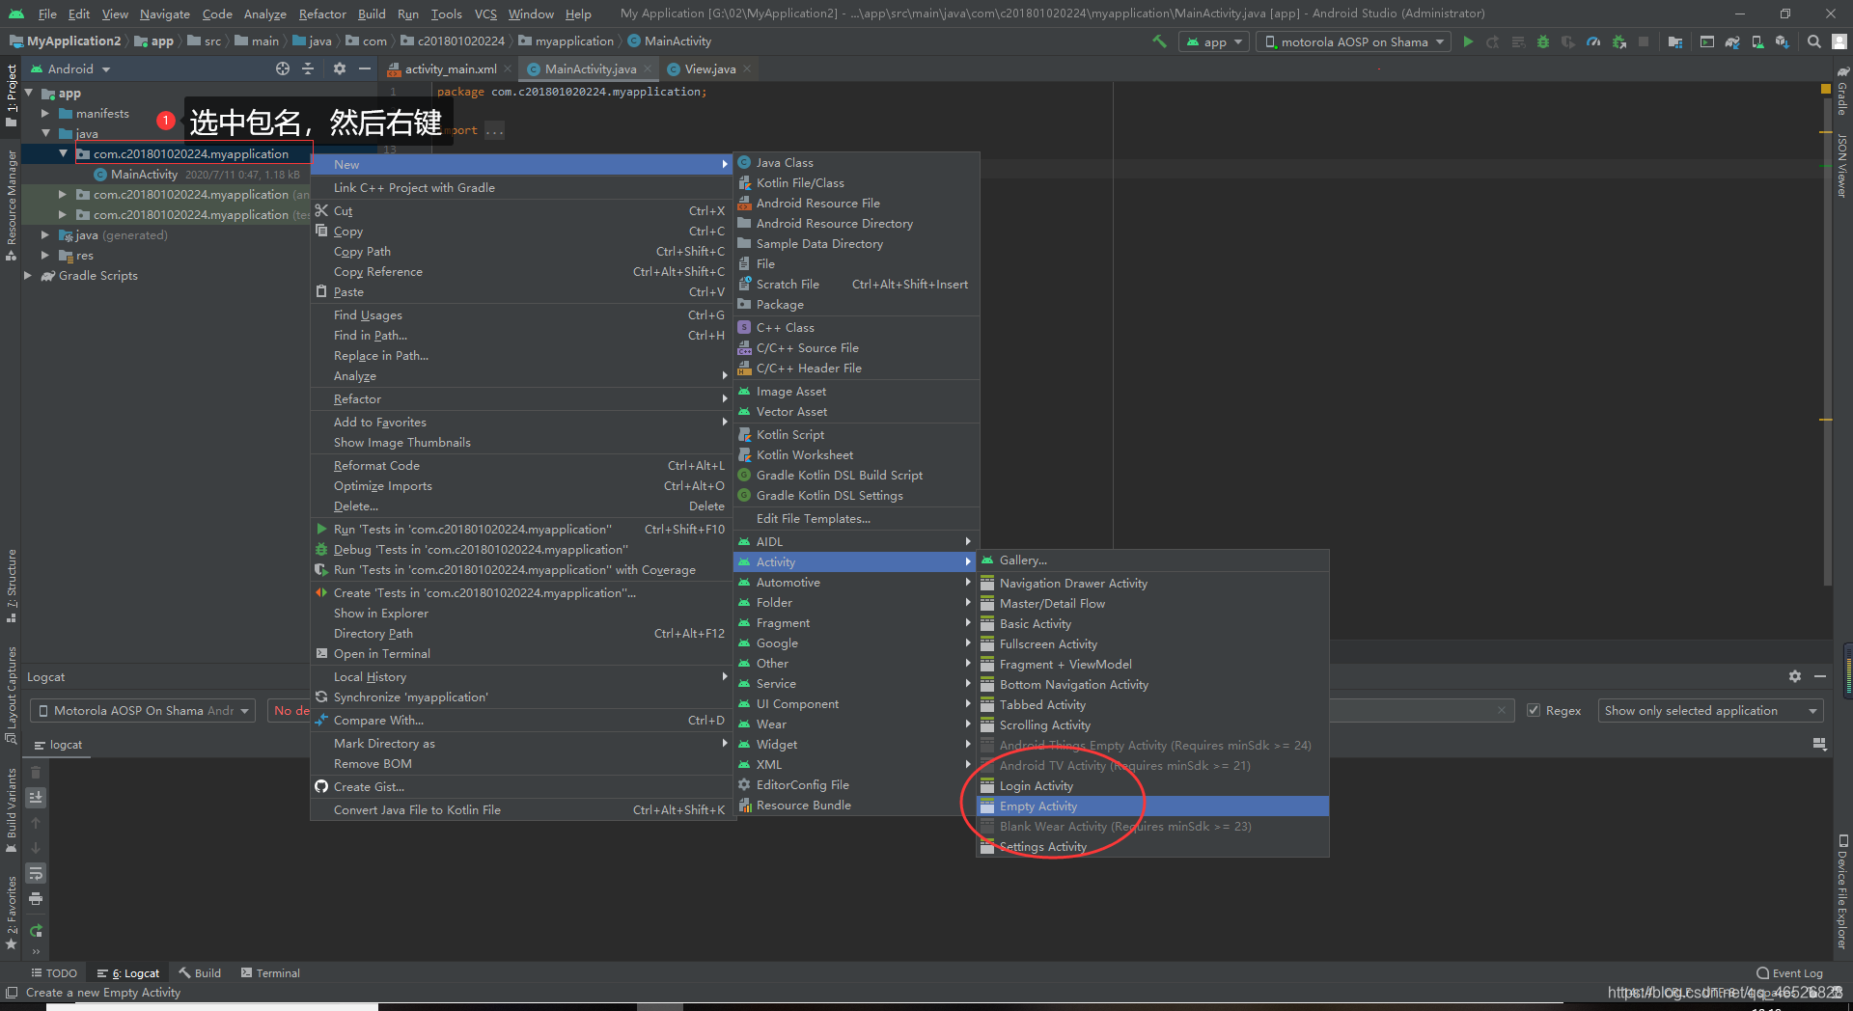Close the activity_main.xml editor tab
This screenshot has width=1853, height=1011.
coord(508,68)
